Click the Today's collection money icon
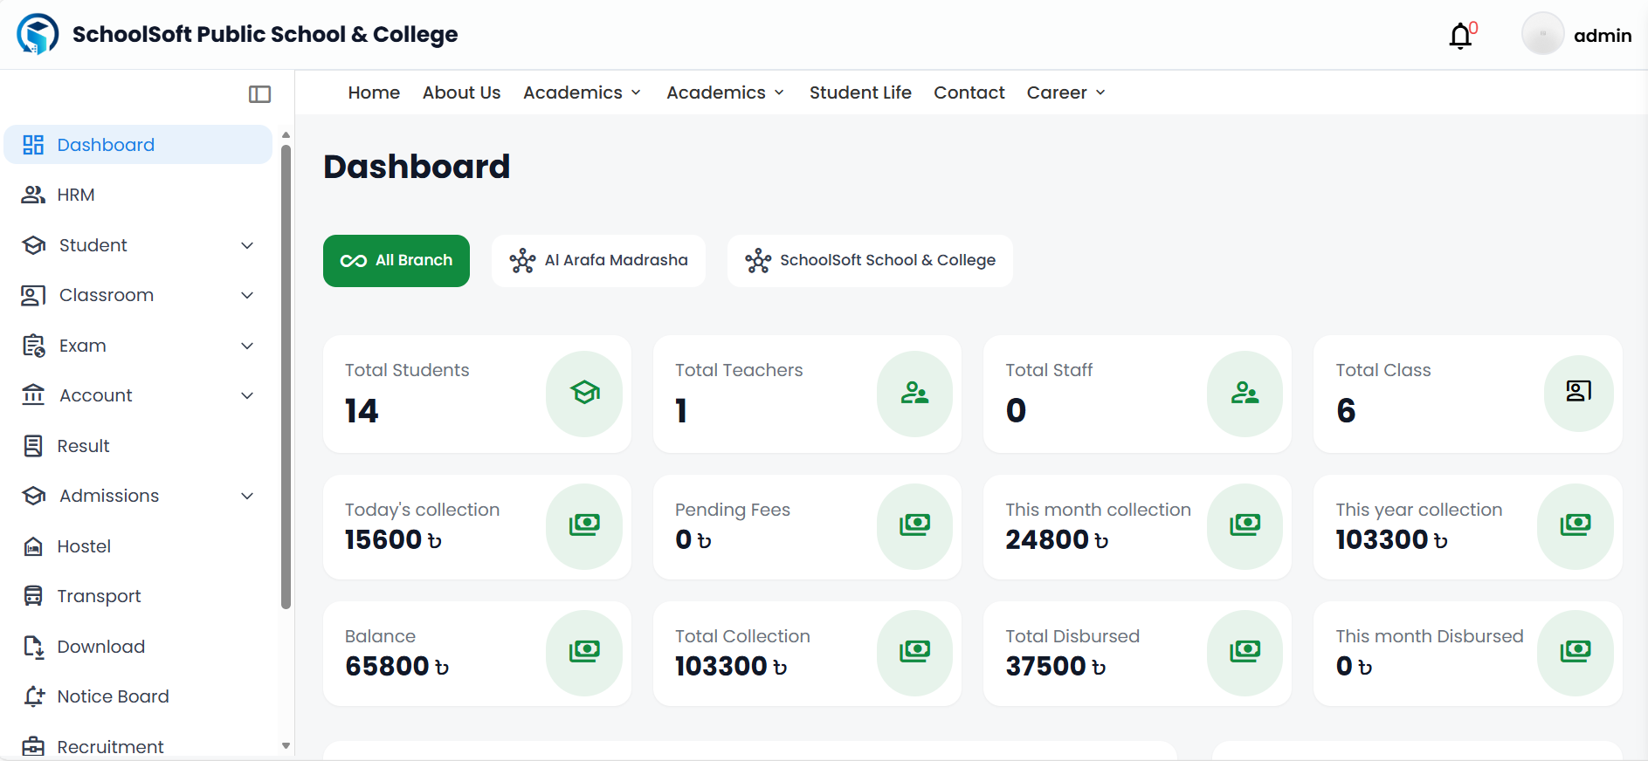 click(584, 525)
